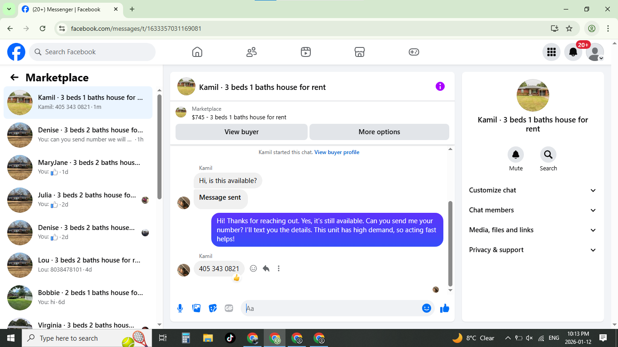This screenshot has height=347, width=618.
Task: Mute this chat with bell icon
Action: tap(516, 155)
